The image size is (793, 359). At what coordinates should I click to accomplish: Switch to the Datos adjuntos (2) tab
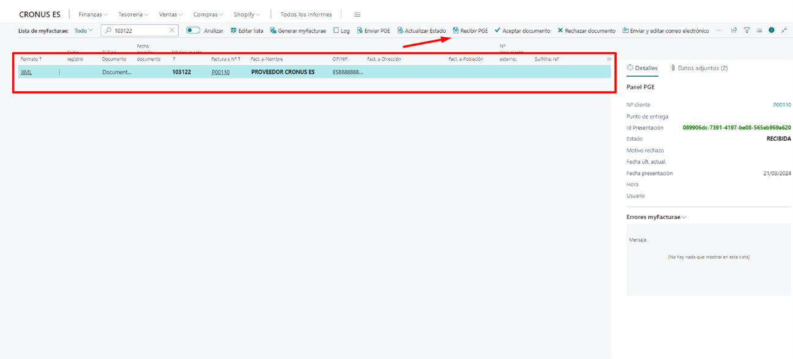point(699,68)
